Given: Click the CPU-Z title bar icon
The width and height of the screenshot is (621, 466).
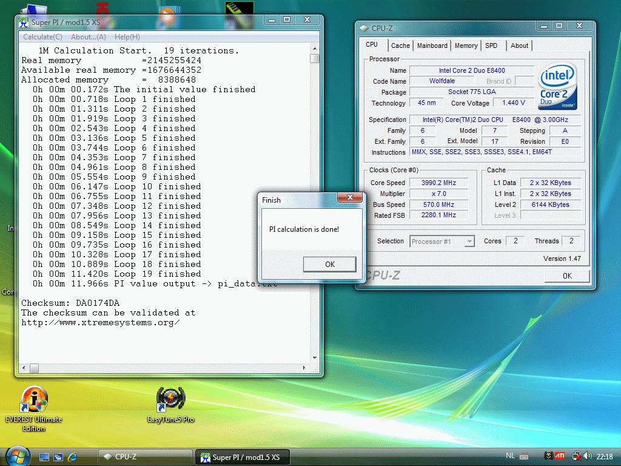Looking at the screenshot, I should coord(364,28).
